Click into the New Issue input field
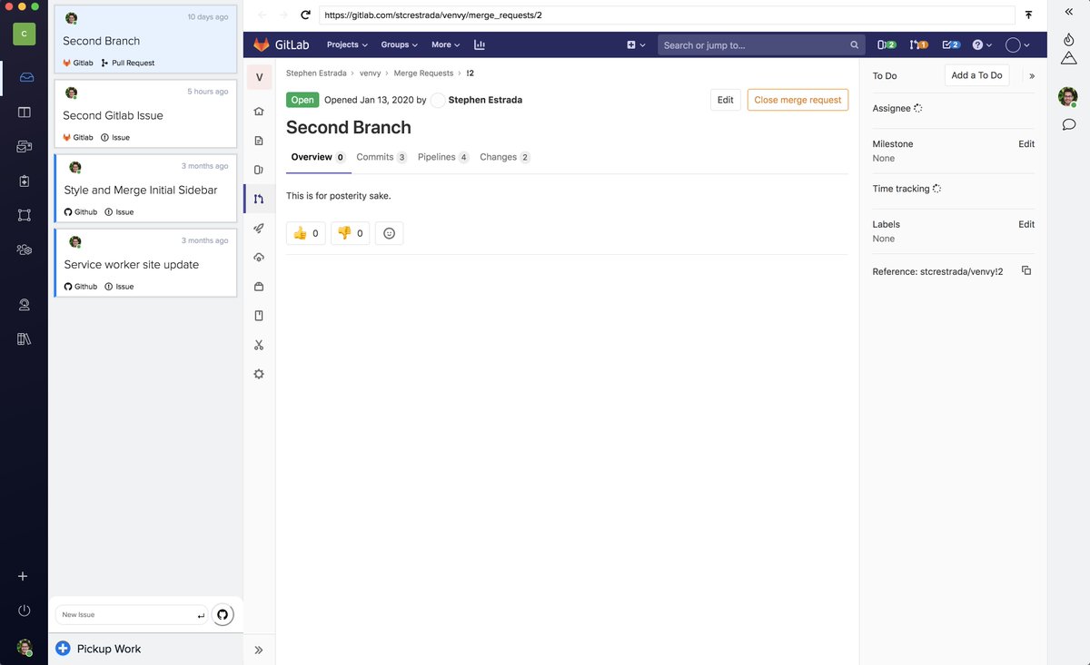Image resolution: width=1090 pixels, height=665 pixels. pyautogui.click(x=132, y=615)
